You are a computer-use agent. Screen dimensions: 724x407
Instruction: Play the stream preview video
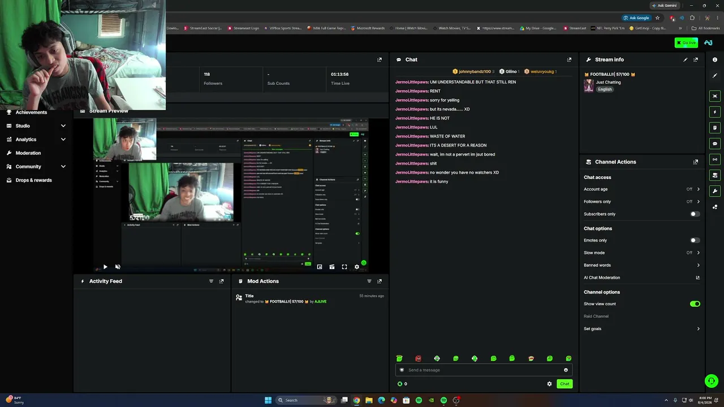coord(105,267)
